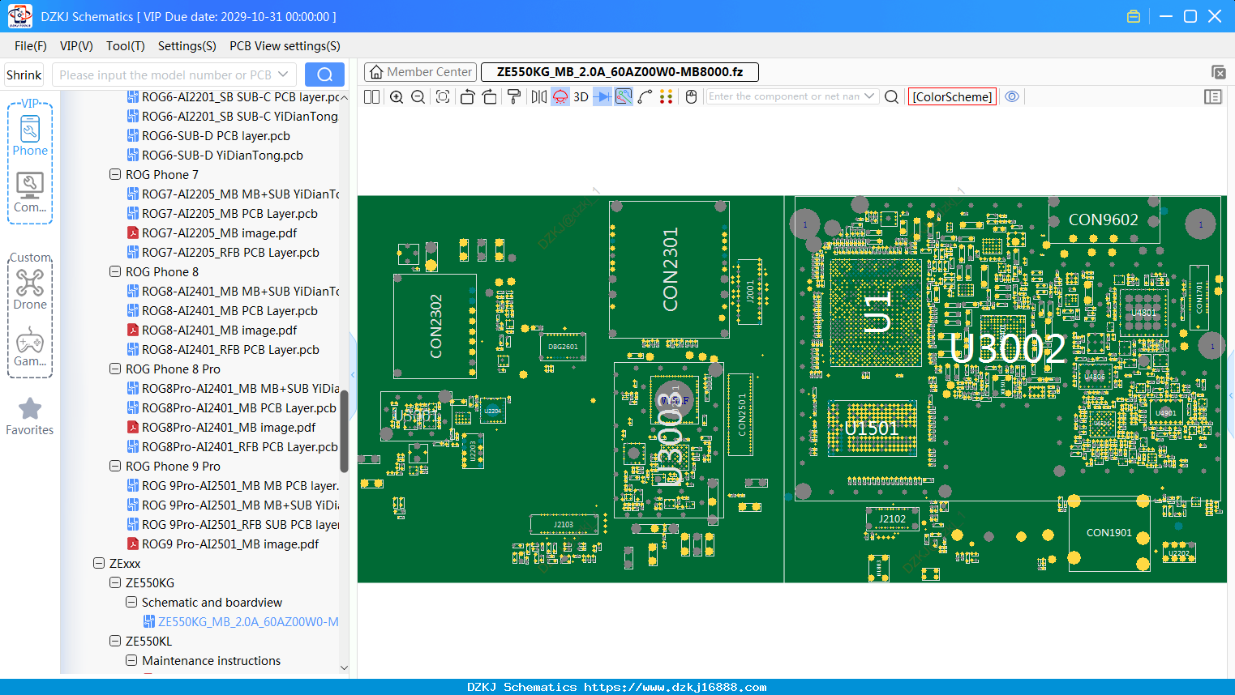This screenshot has width=1235, height=695.
Task: Open the component name dropdown arrow
Action: 869,96
